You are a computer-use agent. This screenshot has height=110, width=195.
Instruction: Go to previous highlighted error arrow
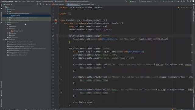coord(189,7)
